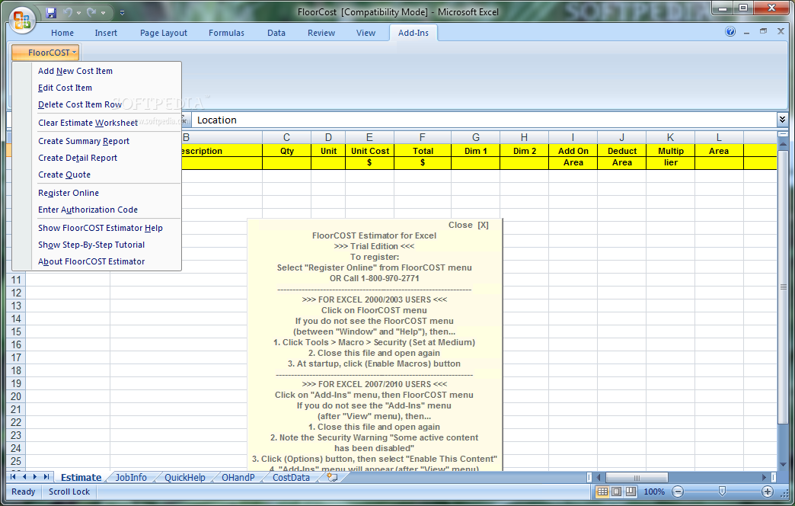Go to next sheet navigation arrow
Viewport: 795px width, 506px height.
point(35,477)
